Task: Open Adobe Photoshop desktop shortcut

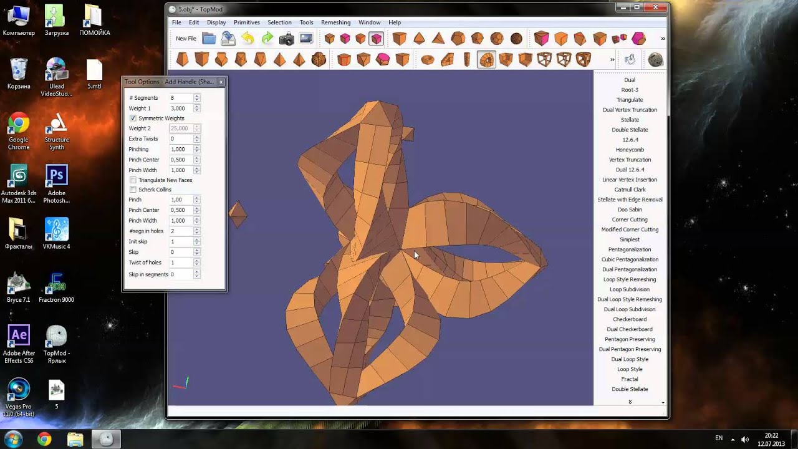Action: tap(57, 185)
